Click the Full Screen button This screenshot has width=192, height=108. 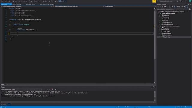(x=63, y=1)
